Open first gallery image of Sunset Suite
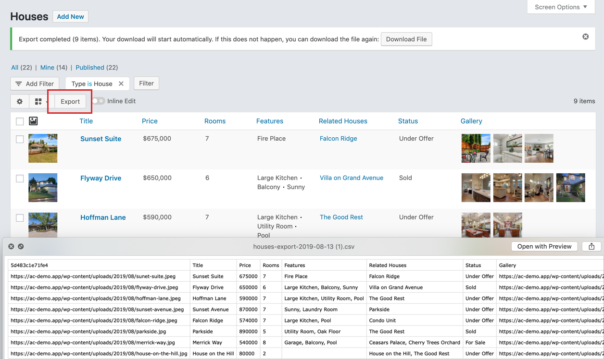This screenshot has height=359, width=604. click(x=476, y=148)
